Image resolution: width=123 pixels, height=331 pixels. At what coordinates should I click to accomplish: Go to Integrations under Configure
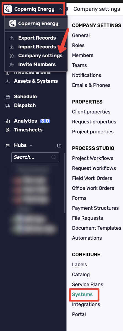[x=86, y=304]
